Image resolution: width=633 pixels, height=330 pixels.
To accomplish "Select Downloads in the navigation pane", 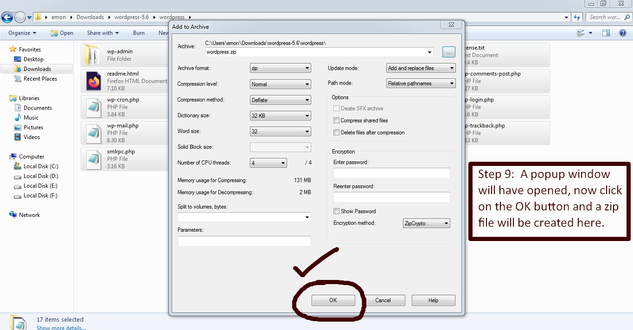I will click(37, 69).
